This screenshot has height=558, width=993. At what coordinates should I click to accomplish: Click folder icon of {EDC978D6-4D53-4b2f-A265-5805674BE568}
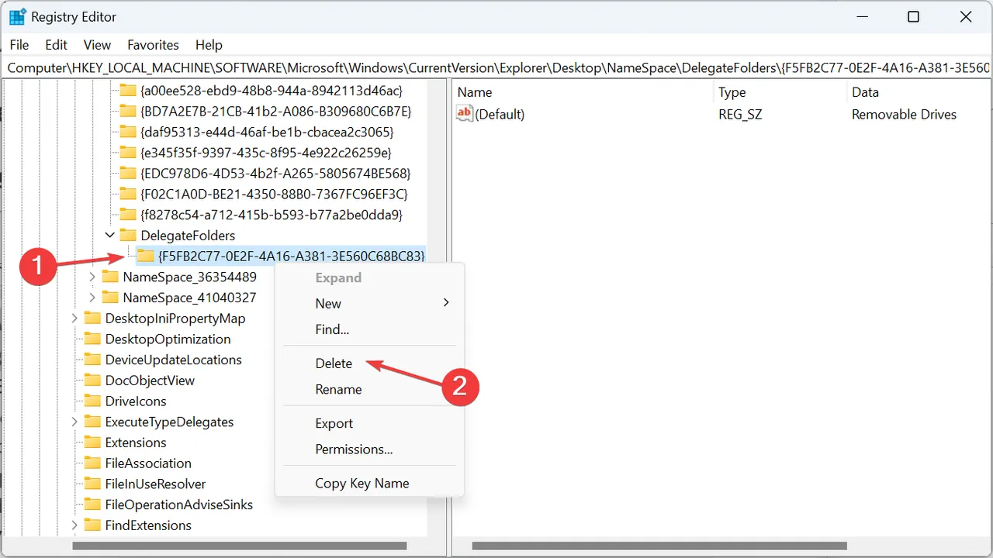[x=128, y=174]
